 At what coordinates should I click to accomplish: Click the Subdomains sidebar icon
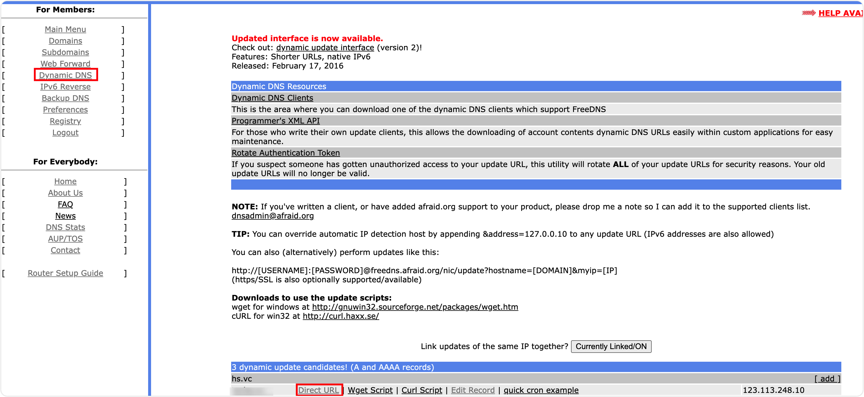tap(66, 52)
